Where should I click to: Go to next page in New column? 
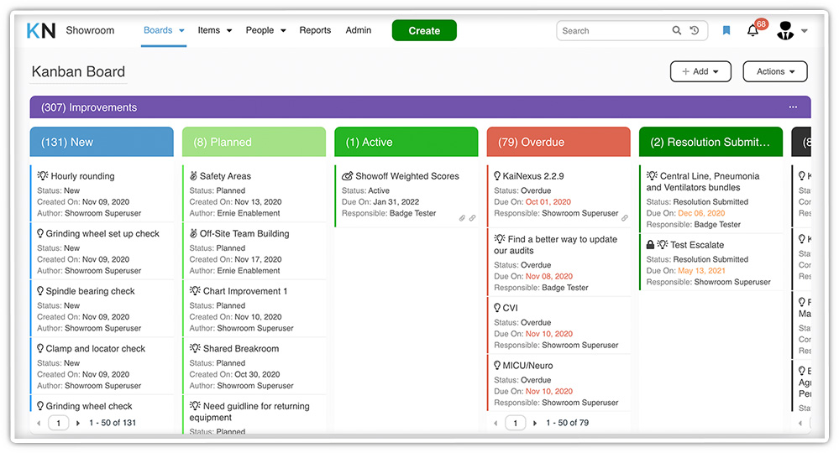78,424
